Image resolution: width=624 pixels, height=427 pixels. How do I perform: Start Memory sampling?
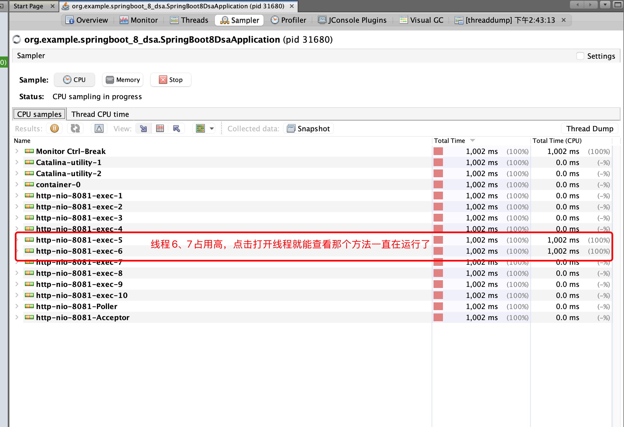[x=123, y=80]
